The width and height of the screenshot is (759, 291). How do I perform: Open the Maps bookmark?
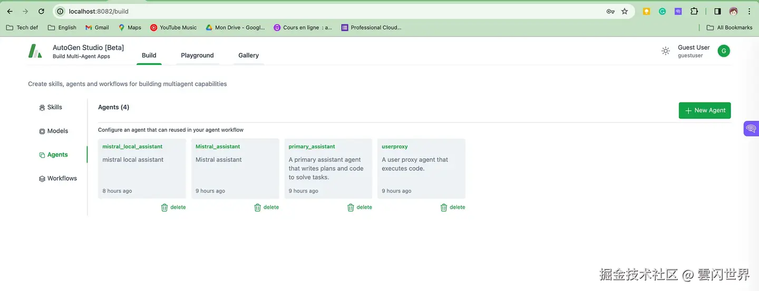(130, 27)
